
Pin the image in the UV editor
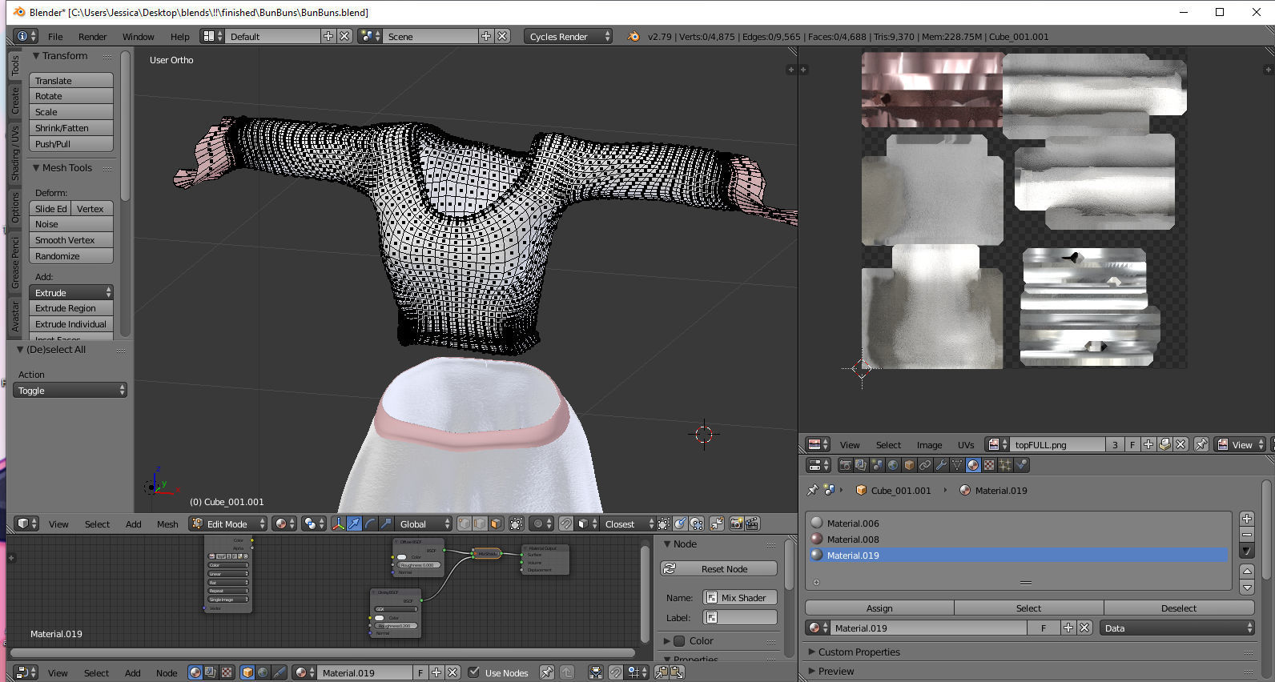(x=1201, y=444)
